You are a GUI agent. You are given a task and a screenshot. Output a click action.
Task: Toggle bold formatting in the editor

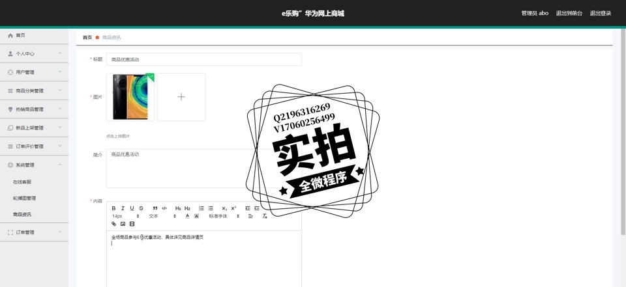pyautogui.click(x=113, y=208)
